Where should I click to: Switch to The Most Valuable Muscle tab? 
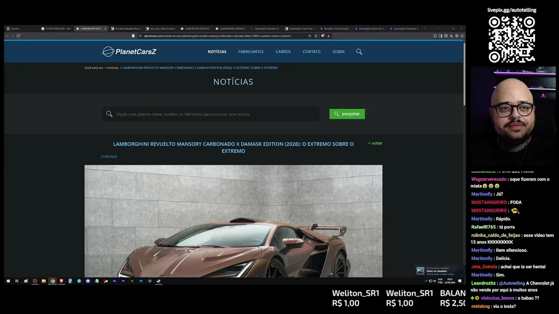click(x=126, y=29)
